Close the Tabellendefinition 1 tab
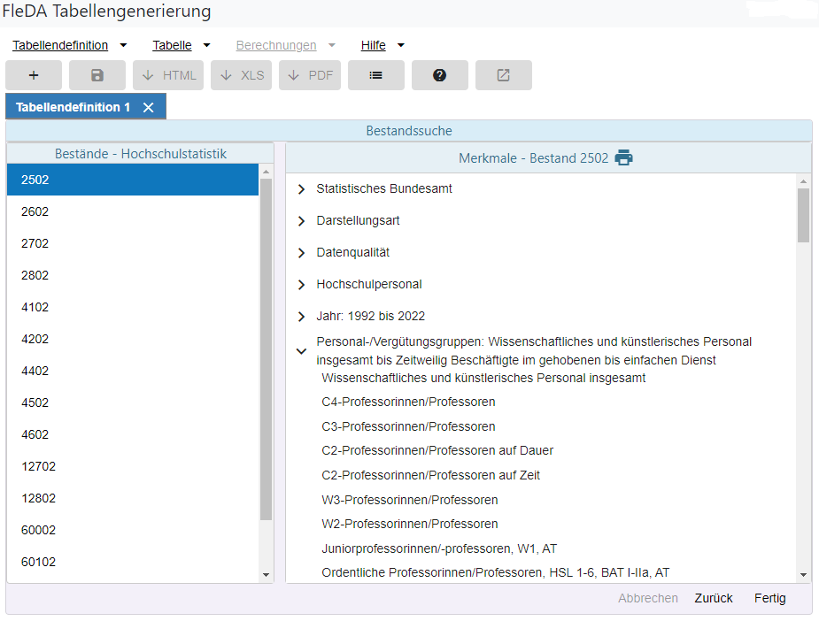 pos(149,107)
